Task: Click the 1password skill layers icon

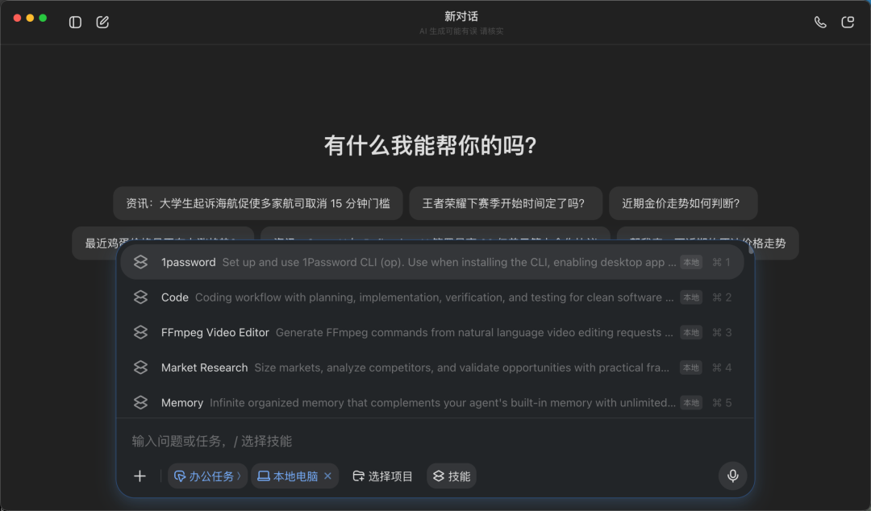Action: (140, 262)
